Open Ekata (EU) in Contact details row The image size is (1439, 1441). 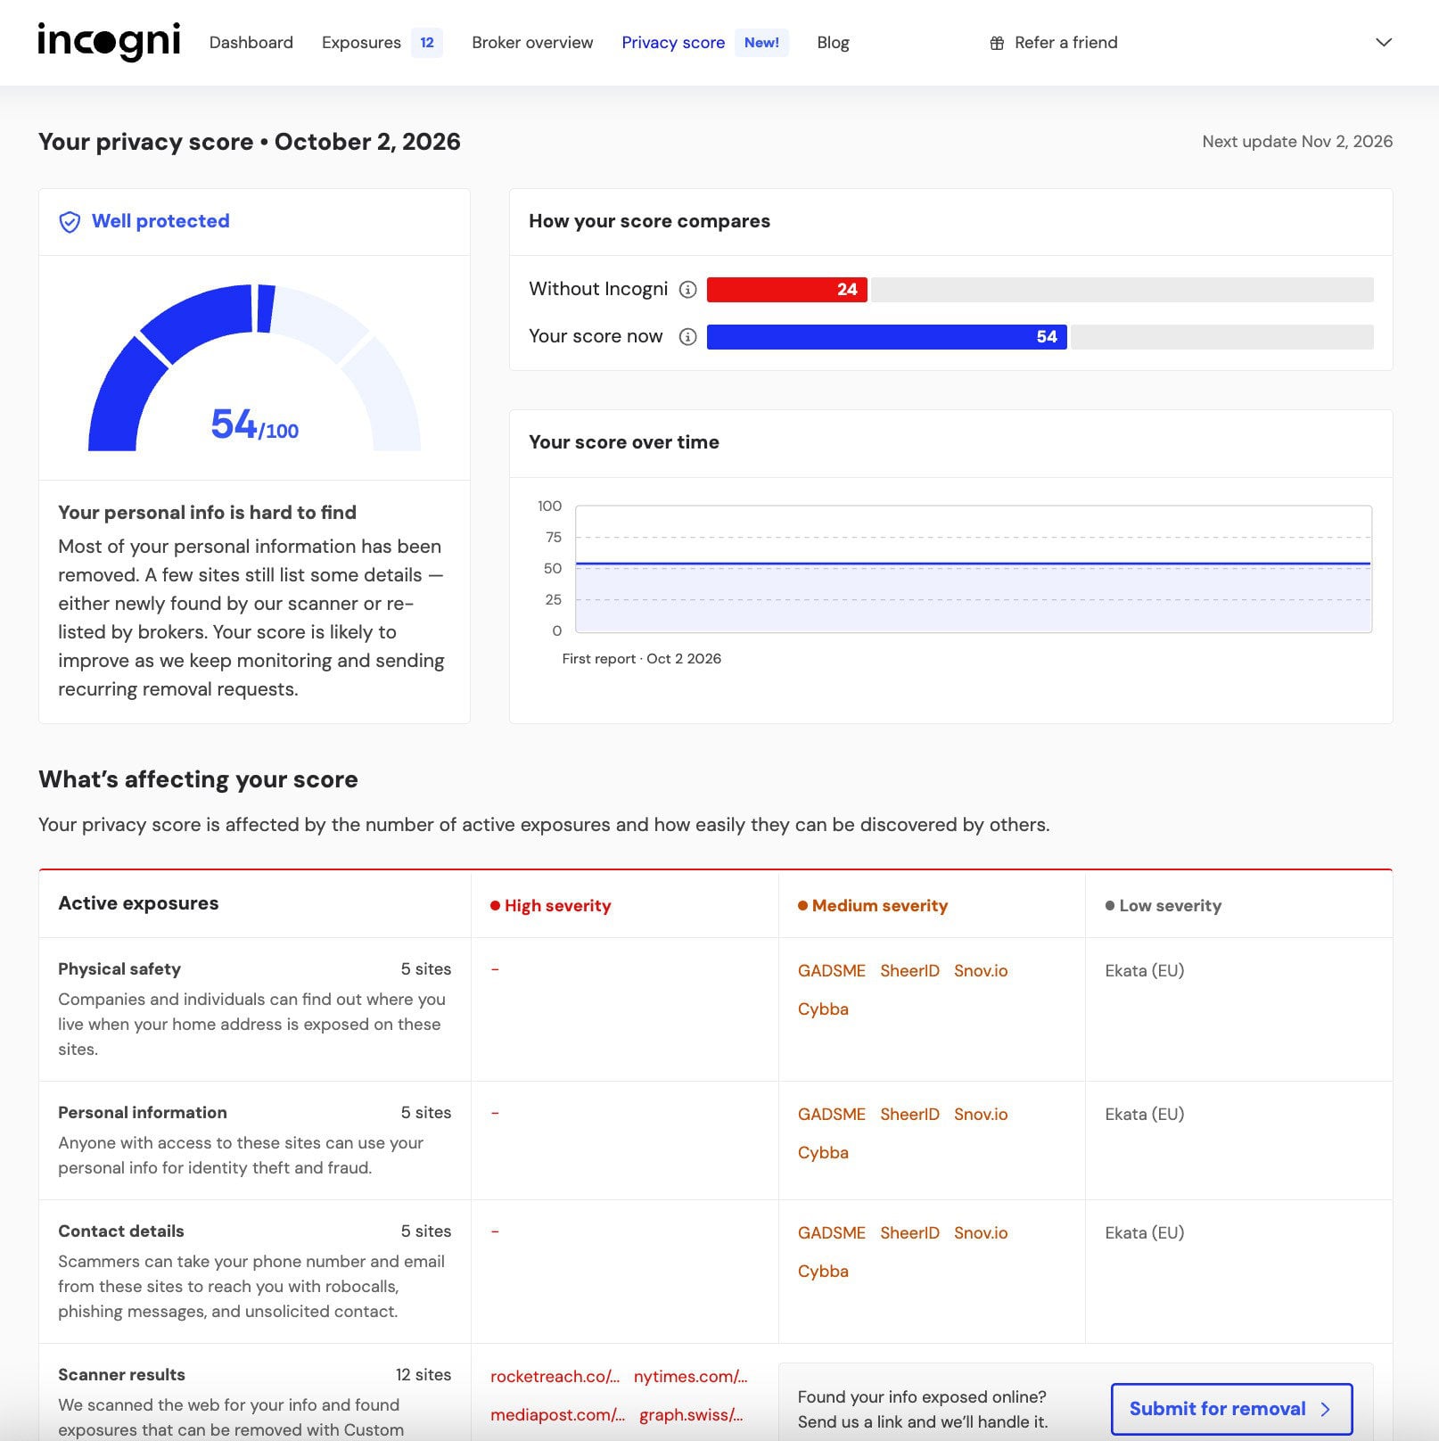pyautogui.click(x=1144, y=1233)
